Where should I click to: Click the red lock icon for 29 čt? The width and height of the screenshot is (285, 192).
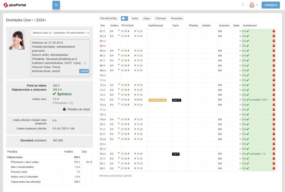coord(274,168)
